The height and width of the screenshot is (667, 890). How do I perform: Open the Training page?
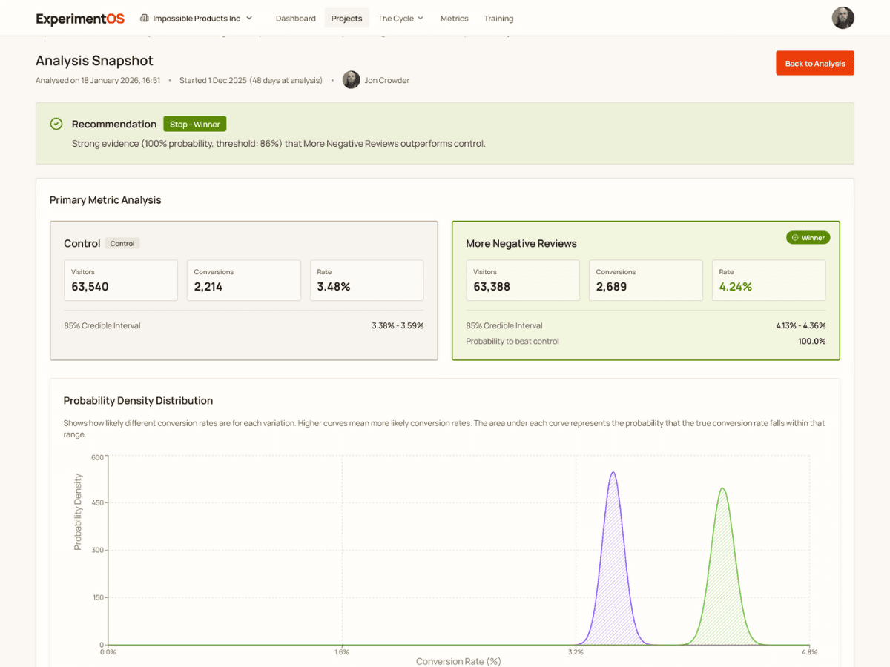[498, 18]
